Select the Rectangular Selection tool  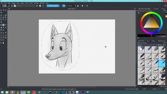1,36
